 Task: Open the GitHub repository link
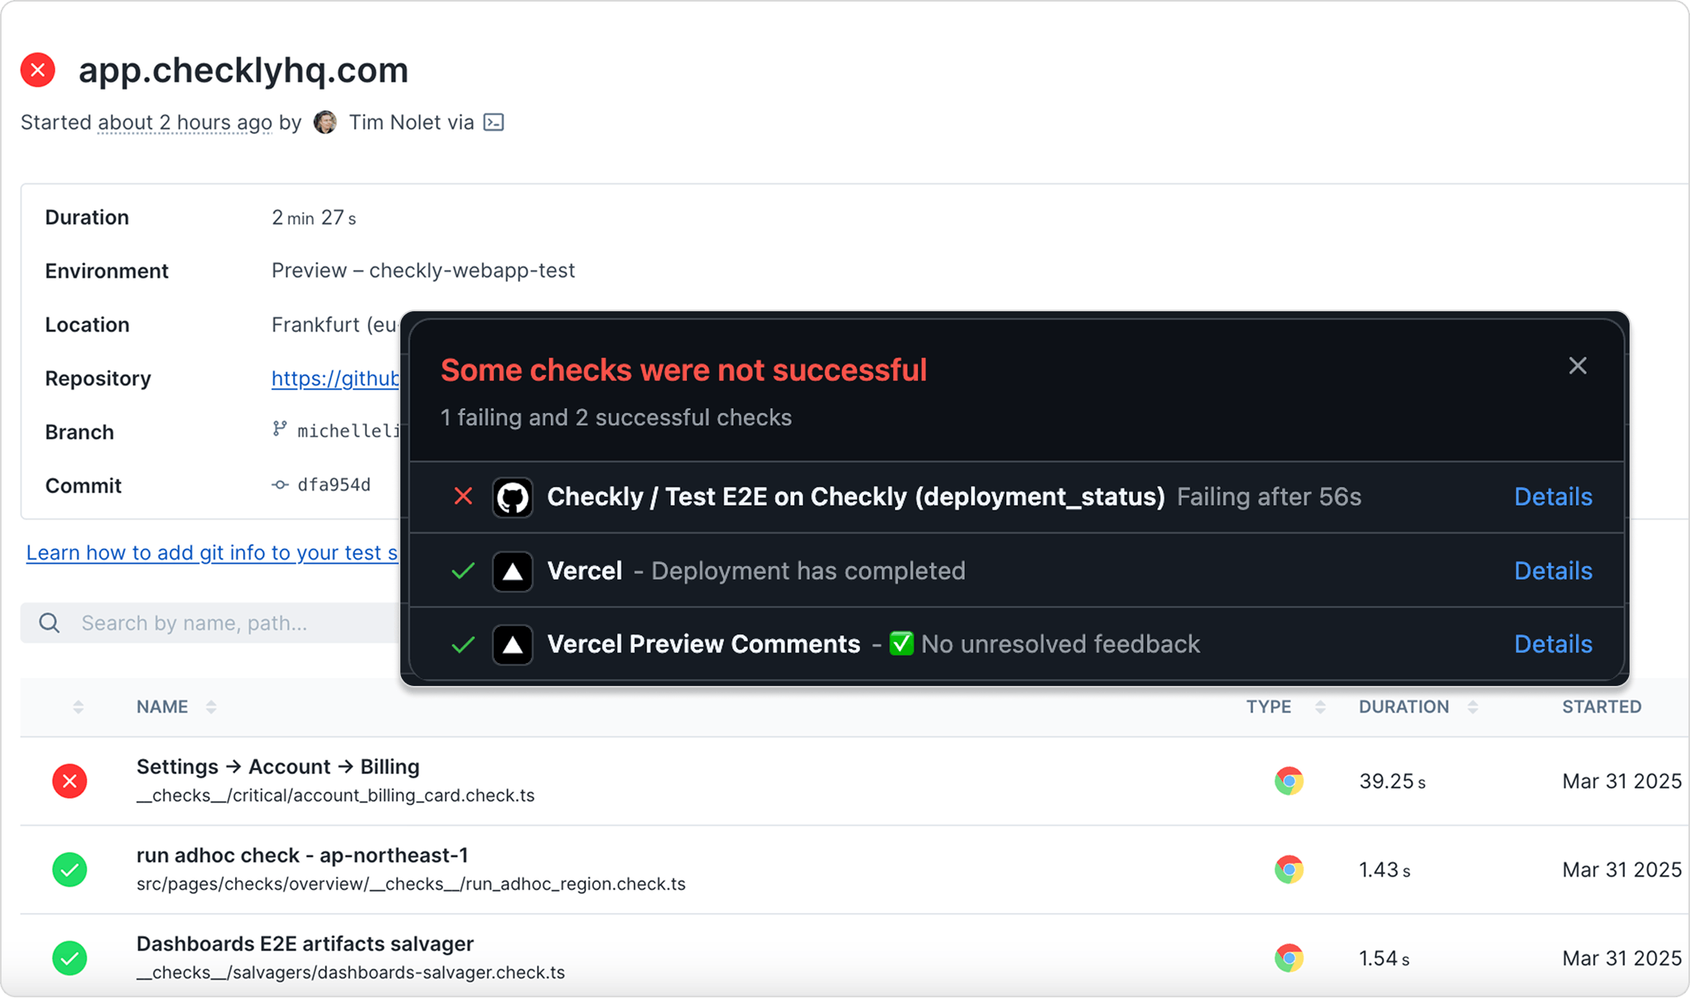[x=335, y=379]
